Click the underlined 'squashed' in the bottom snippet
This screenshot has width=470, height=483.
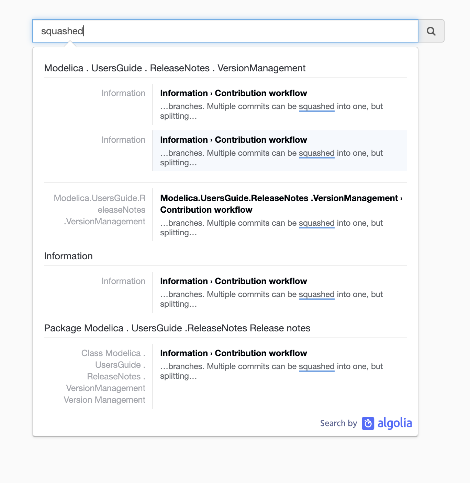(x=316, y=366)
